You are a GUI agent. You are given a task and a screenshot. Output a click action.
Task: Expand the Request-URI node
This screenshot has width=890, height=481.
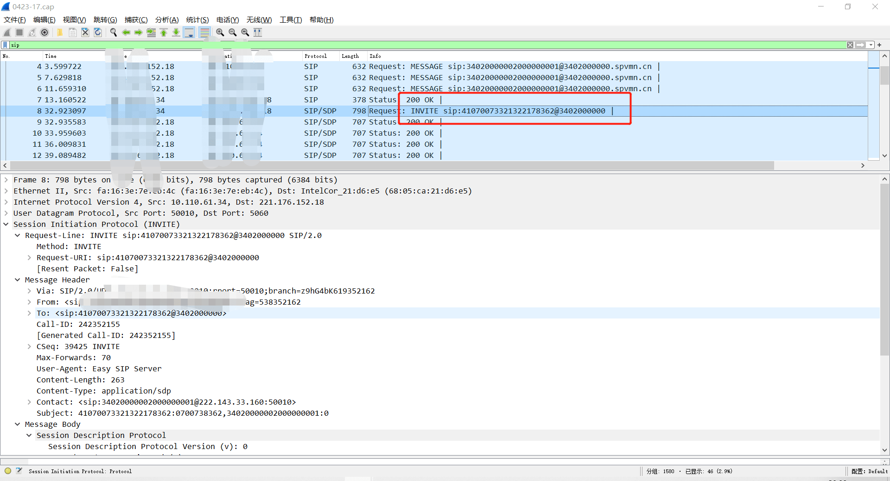point(29,257)
